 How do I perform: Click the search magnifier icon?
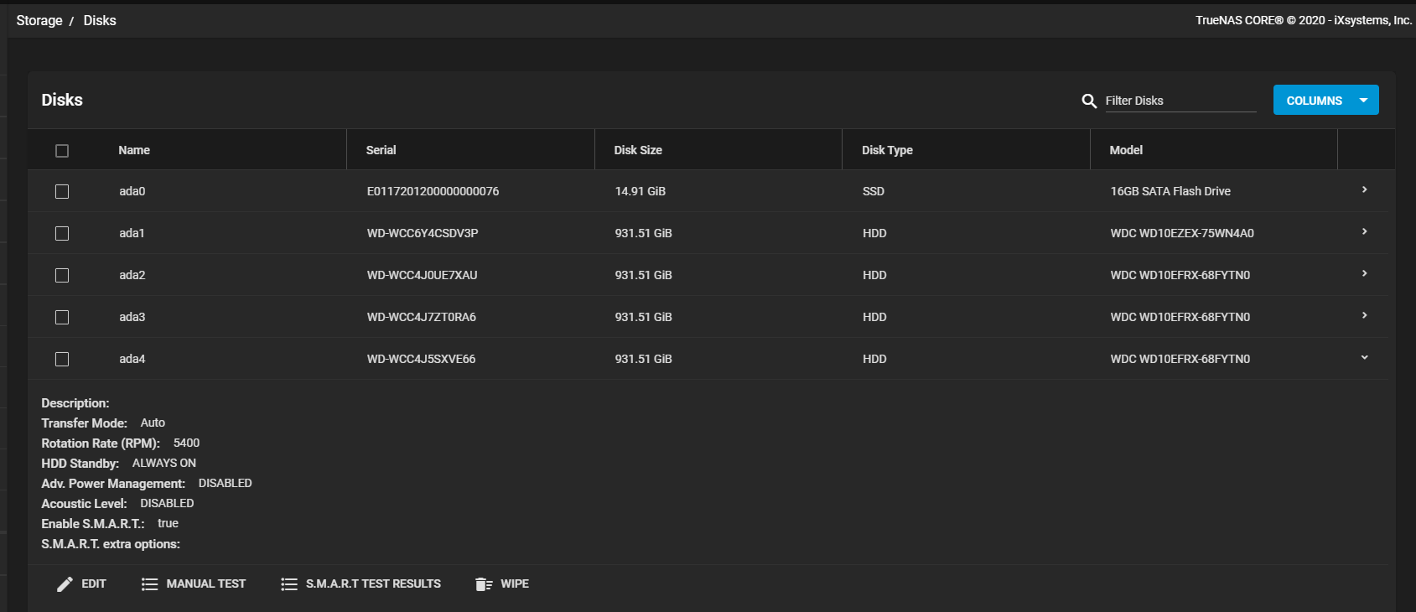pyautogui.click(x=1089, y=101)
